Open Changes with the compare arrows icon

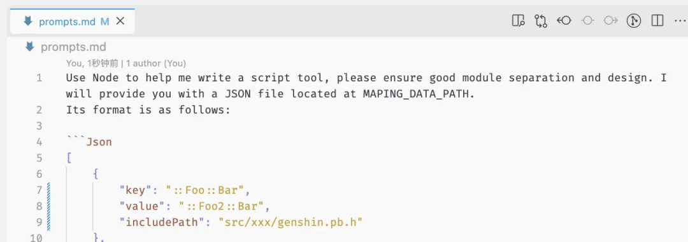pyautogui.click(x=541, y=20)
